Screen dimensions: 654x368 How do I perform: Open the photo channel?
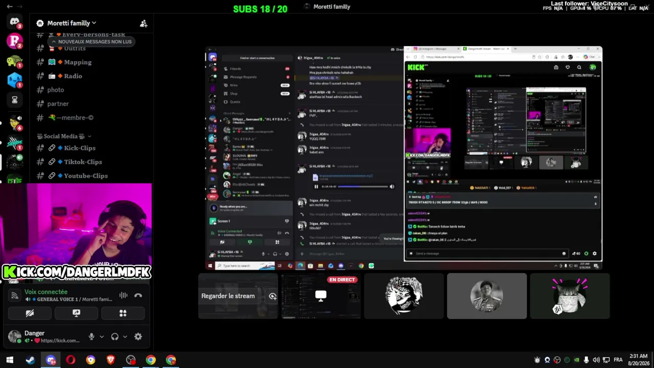pyautogui.click(x=56, y=90)
